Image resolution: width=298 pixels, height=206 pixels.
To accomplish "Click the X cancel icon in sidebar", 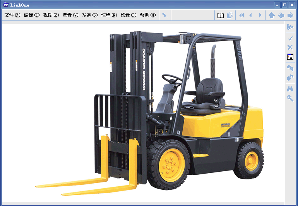I will [x=290, y=47].
